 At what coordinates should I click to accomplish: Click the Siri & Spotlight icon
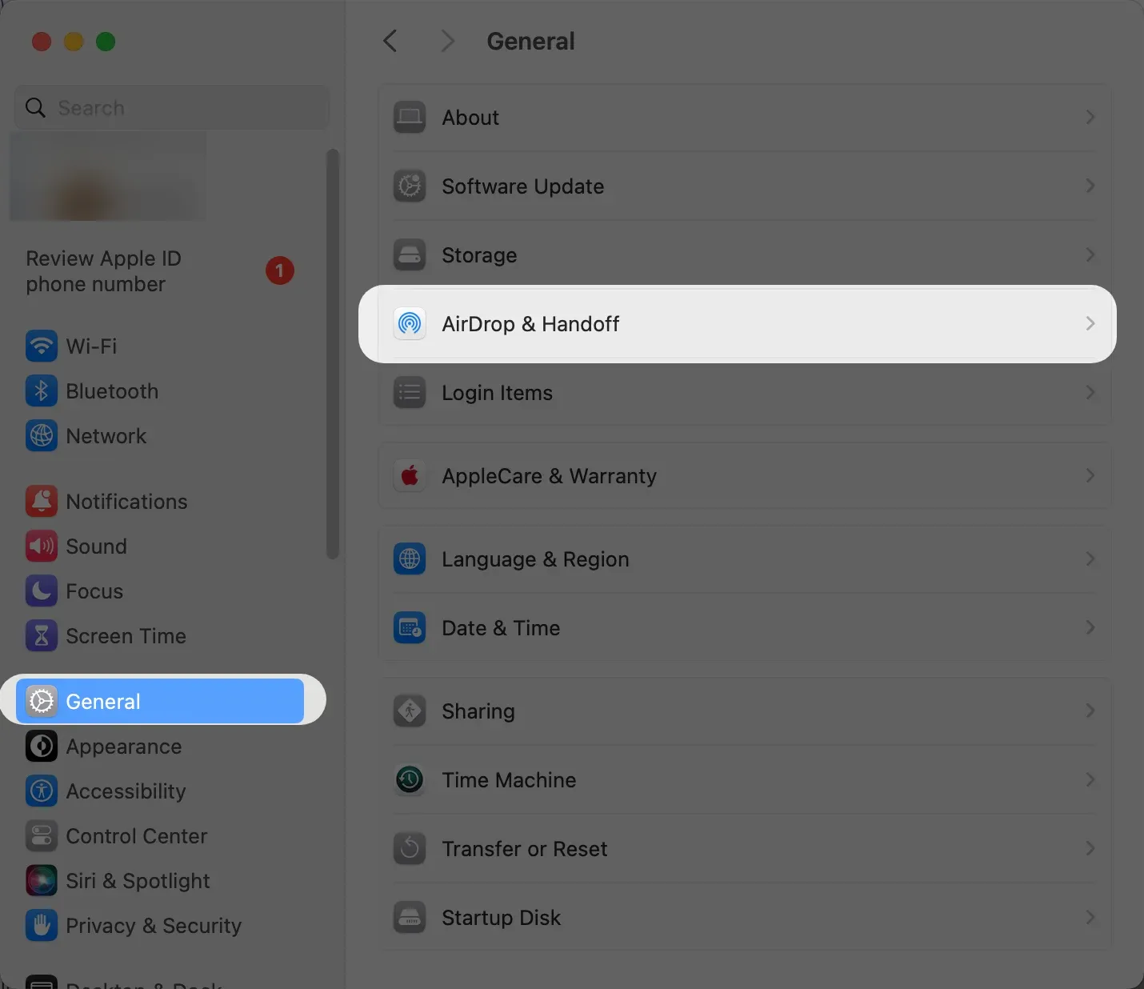point(42,881)
